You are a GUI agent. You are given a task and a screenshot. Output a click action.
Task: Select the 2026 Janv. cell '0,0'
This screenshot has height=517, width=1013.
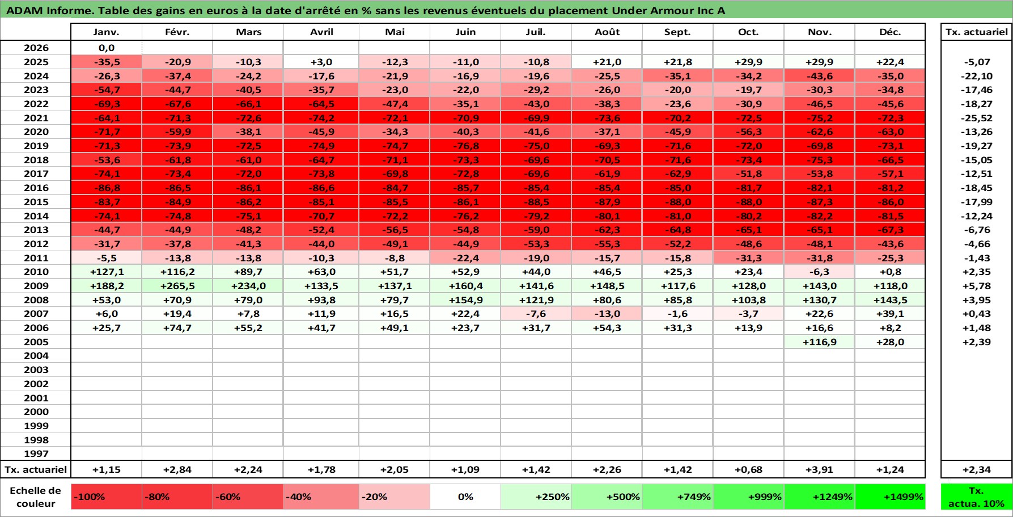pyautogui.click(x=107, y=48)
